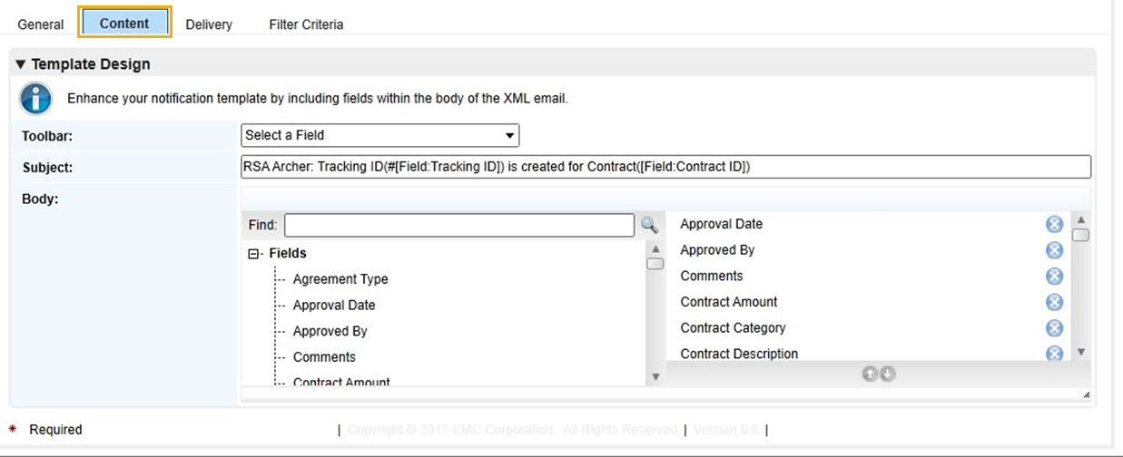Image resolution: width=1123 pixels, height=457 pixels.
Task: Click Contract Category in the selected list
Action: tap(733, 327)
